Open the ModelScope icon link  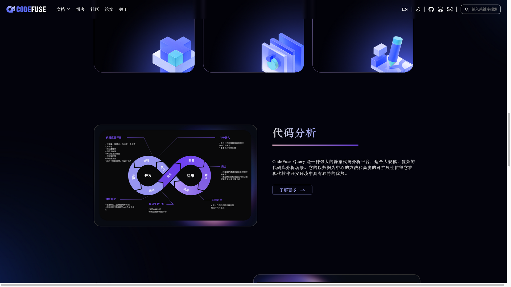450,9
